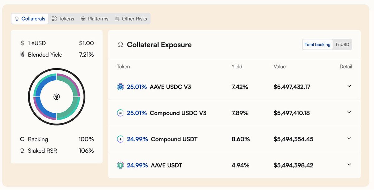Open the Collaterals tab

(x=30, y=19)
